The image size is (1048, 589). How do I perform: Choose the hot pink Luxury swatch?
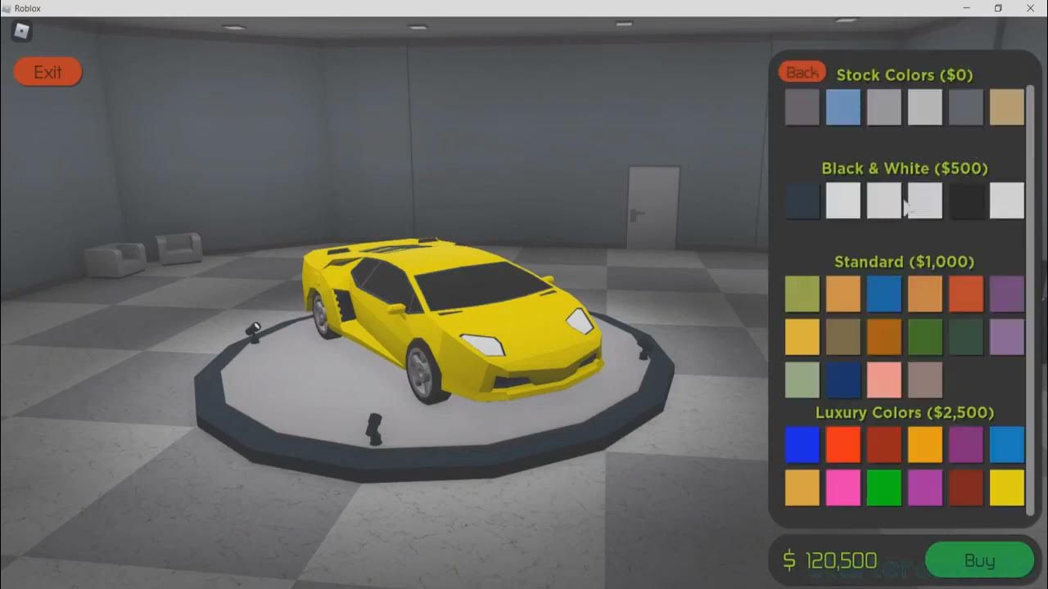pos(843,488)
